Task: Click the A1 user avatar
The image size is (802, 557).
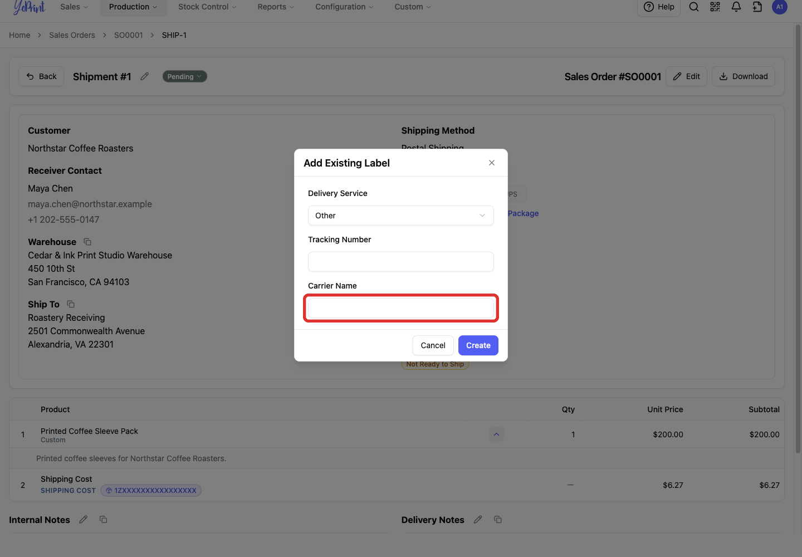Action: point(780,7)
